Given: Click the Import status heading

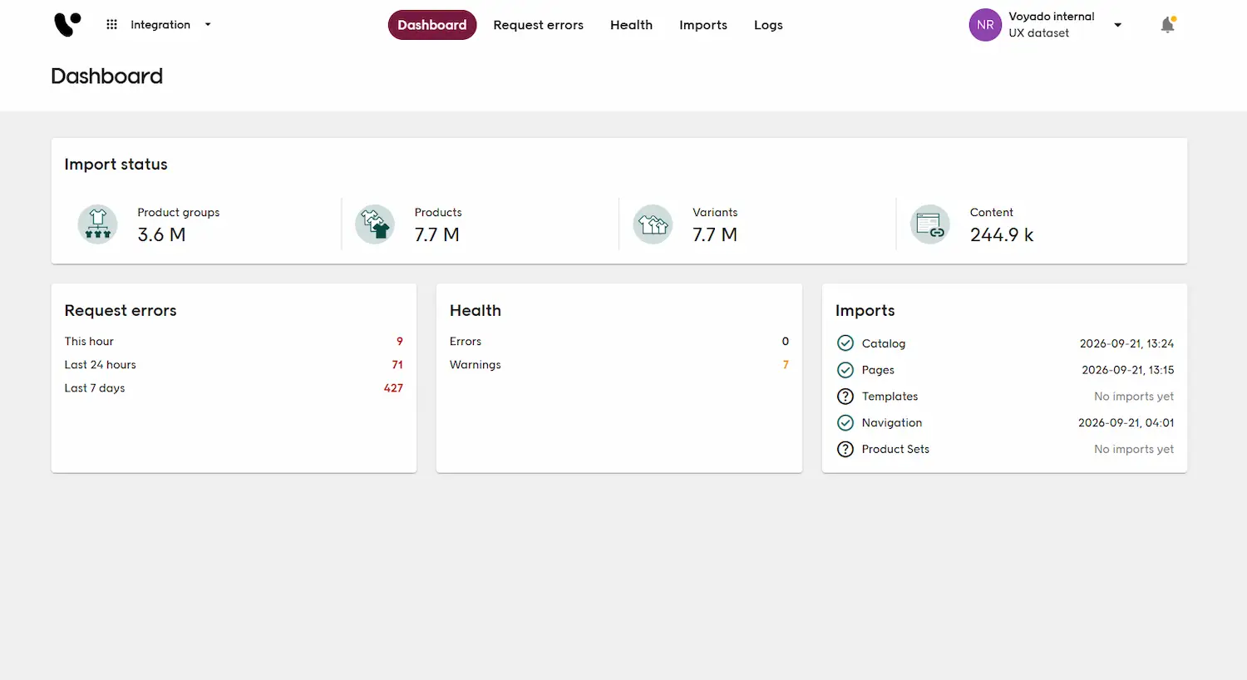Looking at the screenshot, I should tap(116, 165).
